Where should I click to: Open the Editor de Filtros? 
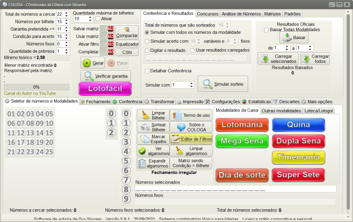coord(191,139)
